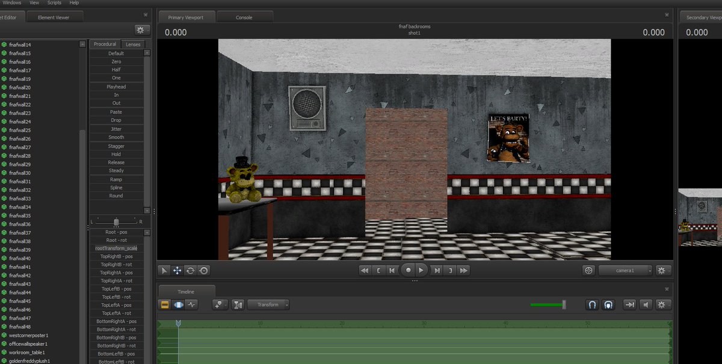The image size is (722, 364).
Task: Select the officewallspeaker1 animation set
Action: click(x=28, y=344)
